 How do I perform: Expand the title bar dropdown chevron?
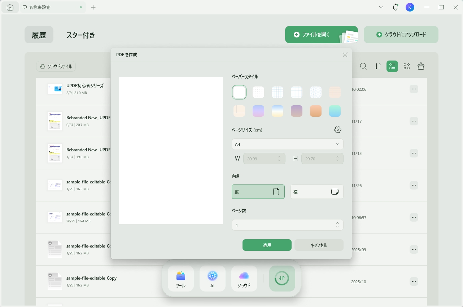pyautogui.click(x=381, y=7)
